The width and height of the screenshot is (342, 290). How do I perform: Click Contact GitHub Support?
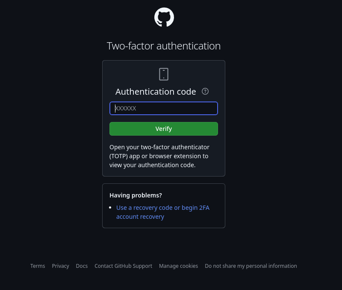[x=123, y=266]
